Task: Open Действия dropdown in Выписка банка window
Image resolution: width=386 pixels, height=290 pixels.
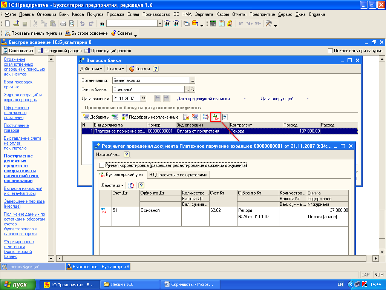Action: [x=91, y=69]
